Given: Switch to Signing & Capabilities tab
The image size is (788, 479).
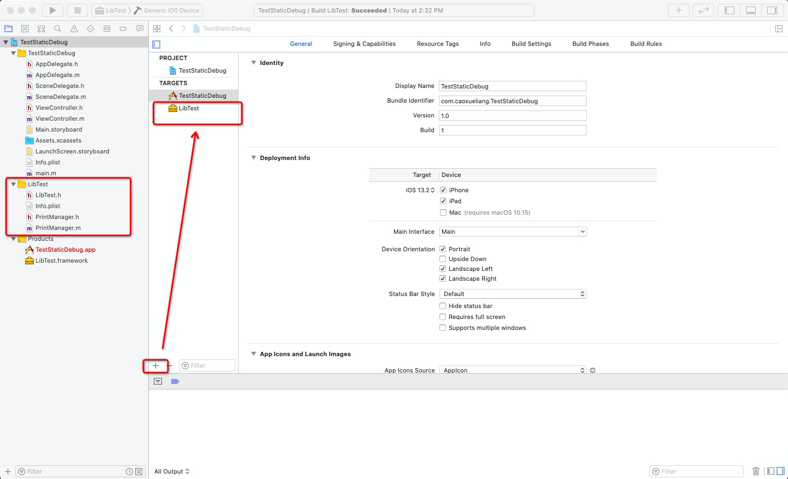Looking at the screenshot, I should click(364, 44).
